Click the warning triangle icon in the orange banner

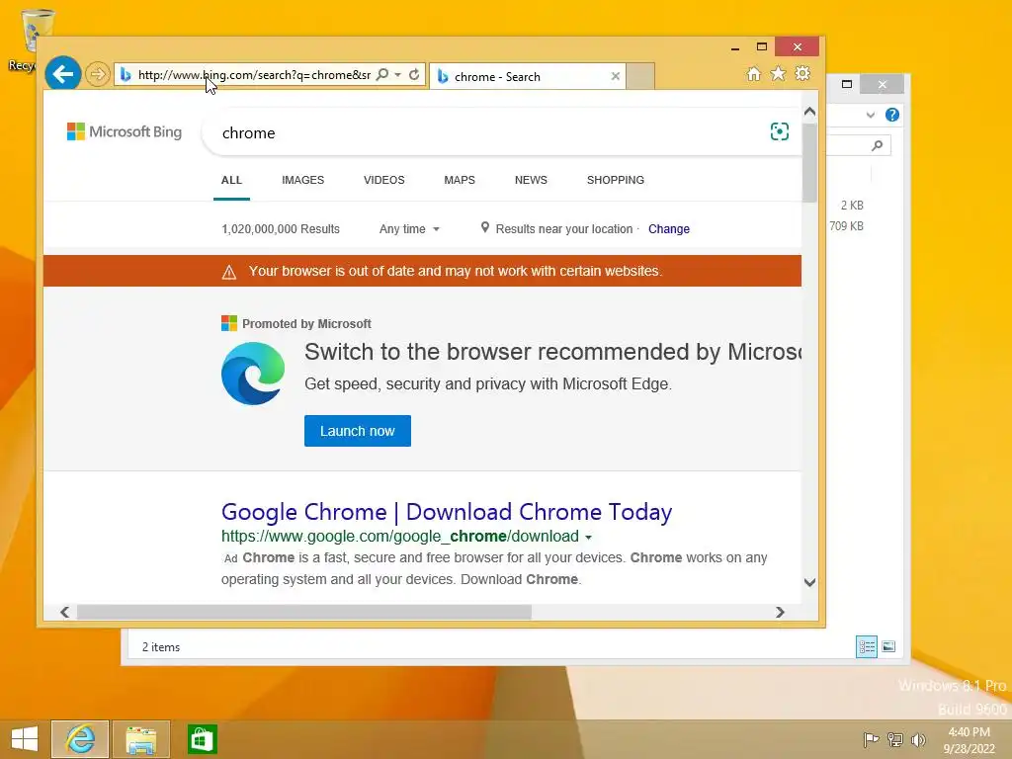tap(229, 273)
